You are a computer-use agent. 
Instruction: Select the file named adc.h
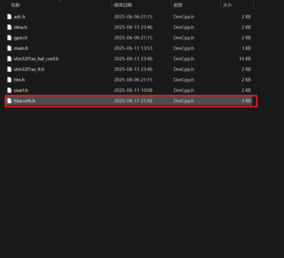(x=20, y=17)
